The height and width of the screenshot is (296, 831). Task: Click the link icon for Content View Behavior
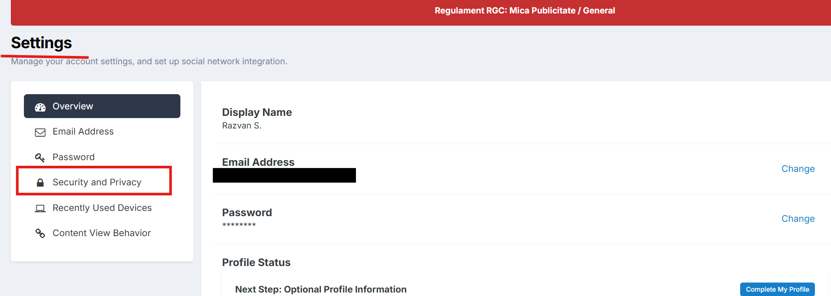point(40,234)
